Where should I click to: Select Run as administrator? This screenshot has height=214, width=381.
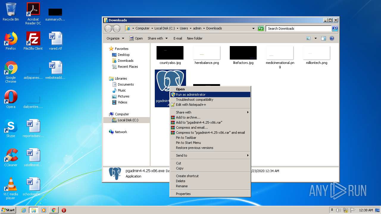tap(210, 95)
